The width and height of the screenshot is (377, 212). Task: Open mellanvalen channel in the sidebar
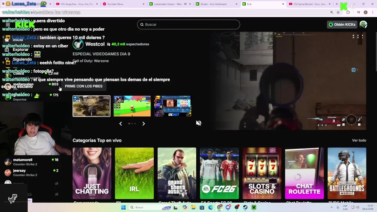click(32, 86)
